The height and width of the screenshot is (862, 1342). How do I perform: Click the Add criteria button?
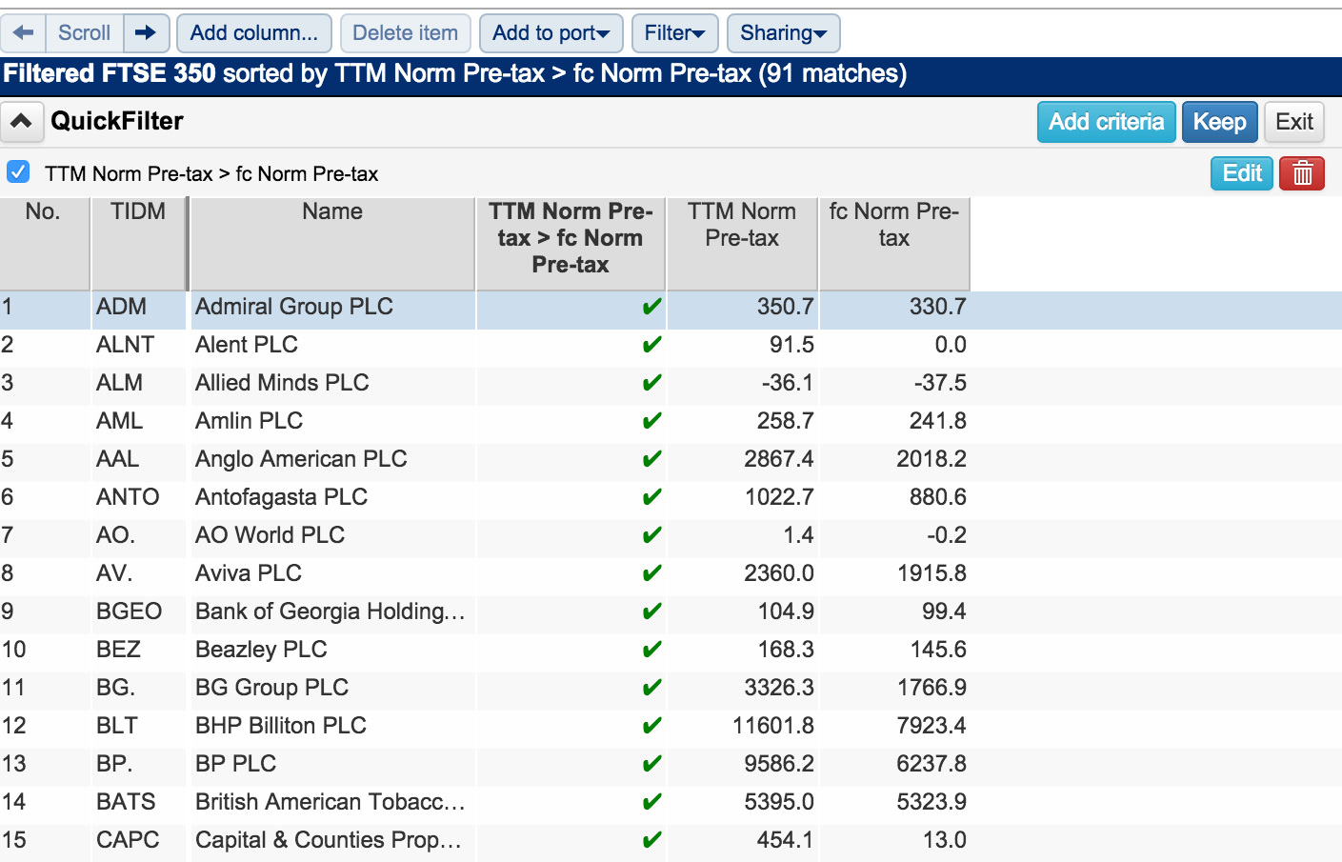pos(1106,122)
